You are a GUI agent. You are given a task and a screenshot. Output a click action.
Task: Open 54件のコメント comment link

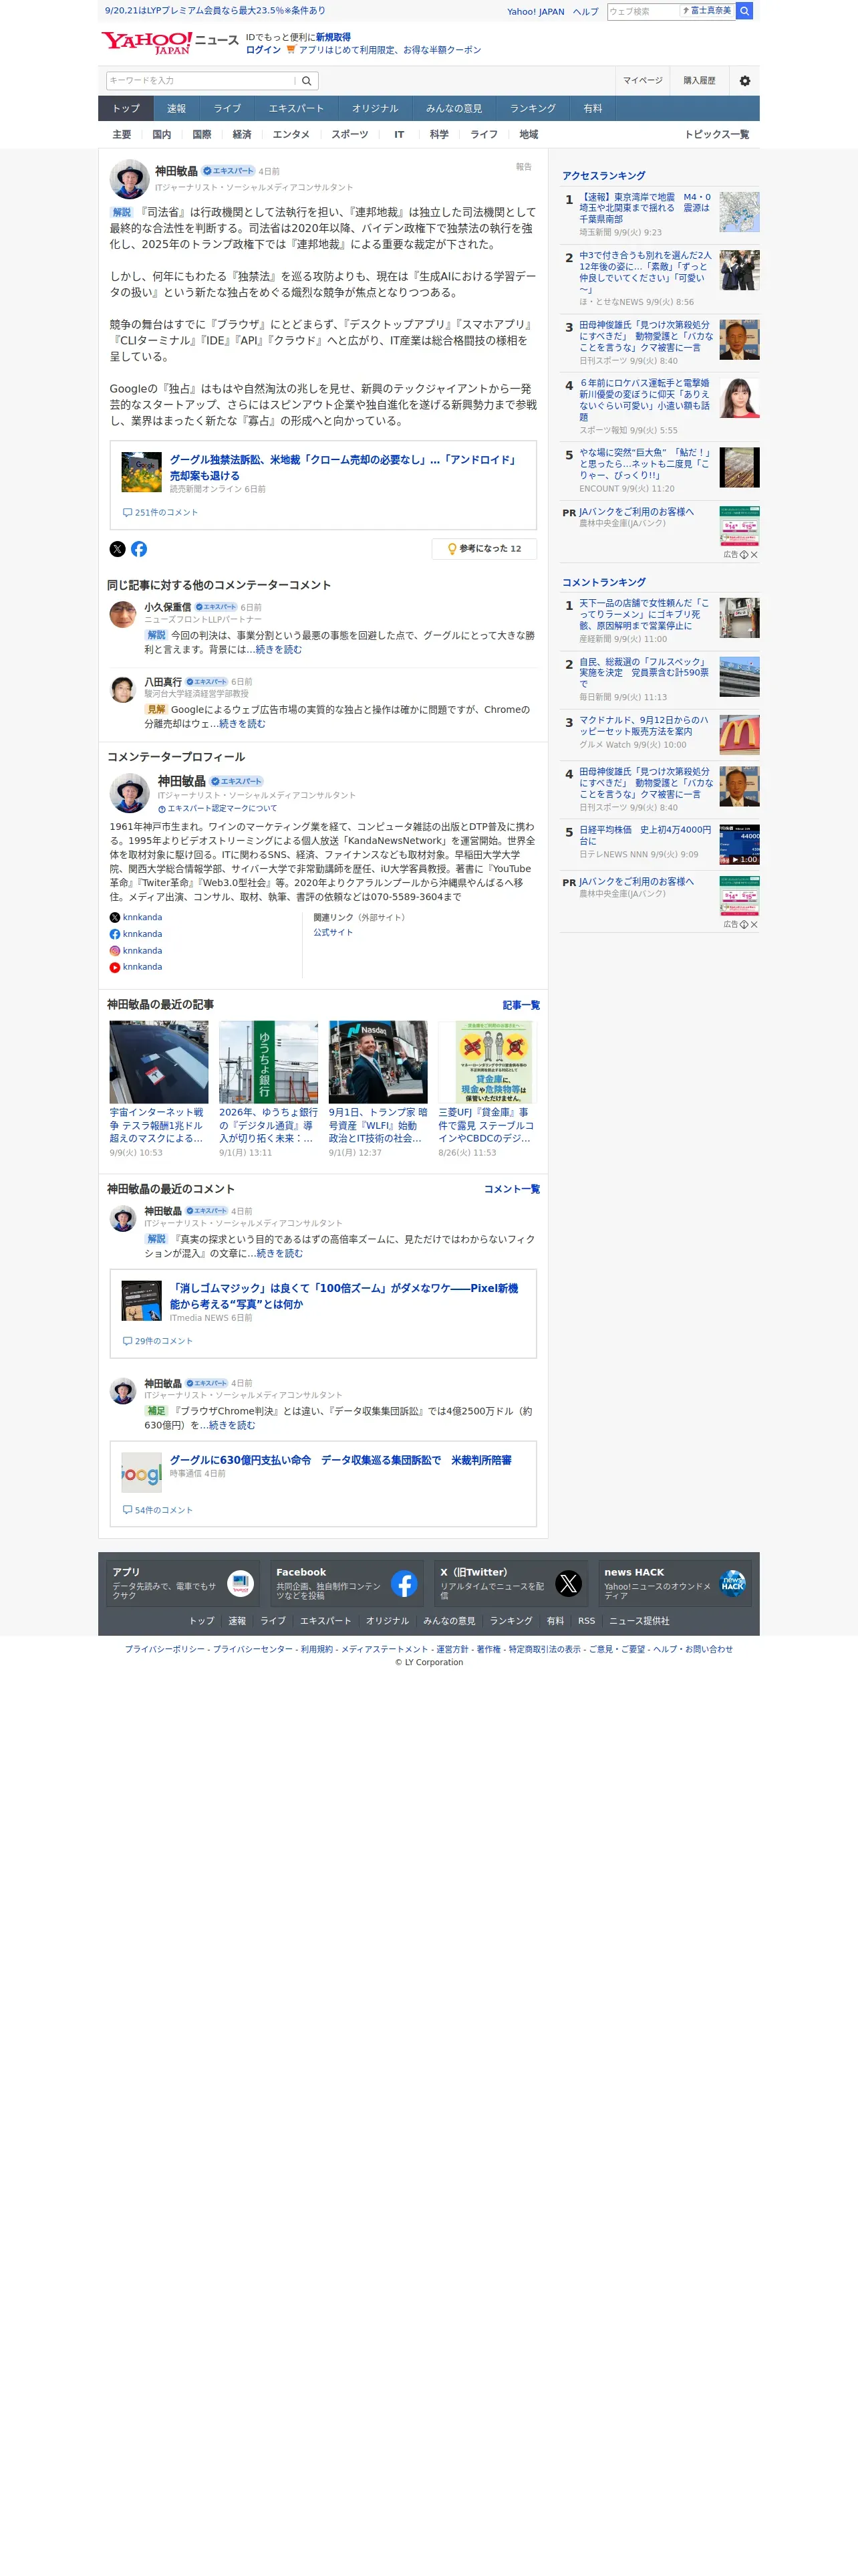tap(157, 1510)
